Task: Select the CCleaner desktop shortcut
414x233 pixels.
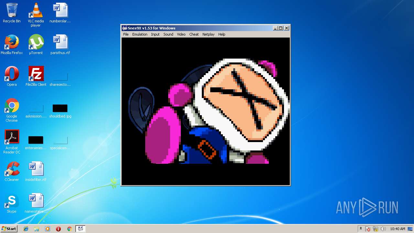Action: (12, 172)
